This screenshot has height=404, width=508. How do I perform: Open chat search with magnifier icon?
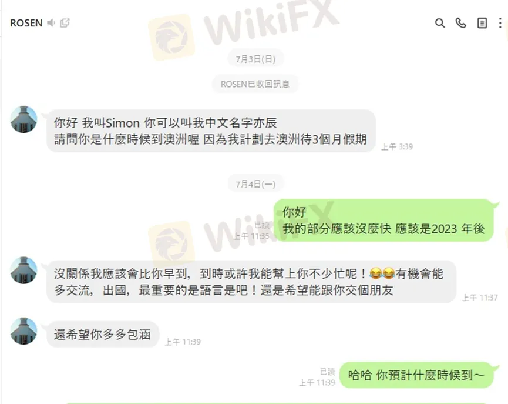coord(440,23)
